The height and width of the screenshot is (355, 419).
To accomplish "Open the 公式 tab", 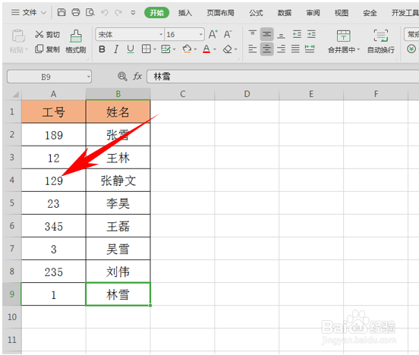I will pyautogui.click(x=256, y=13).
